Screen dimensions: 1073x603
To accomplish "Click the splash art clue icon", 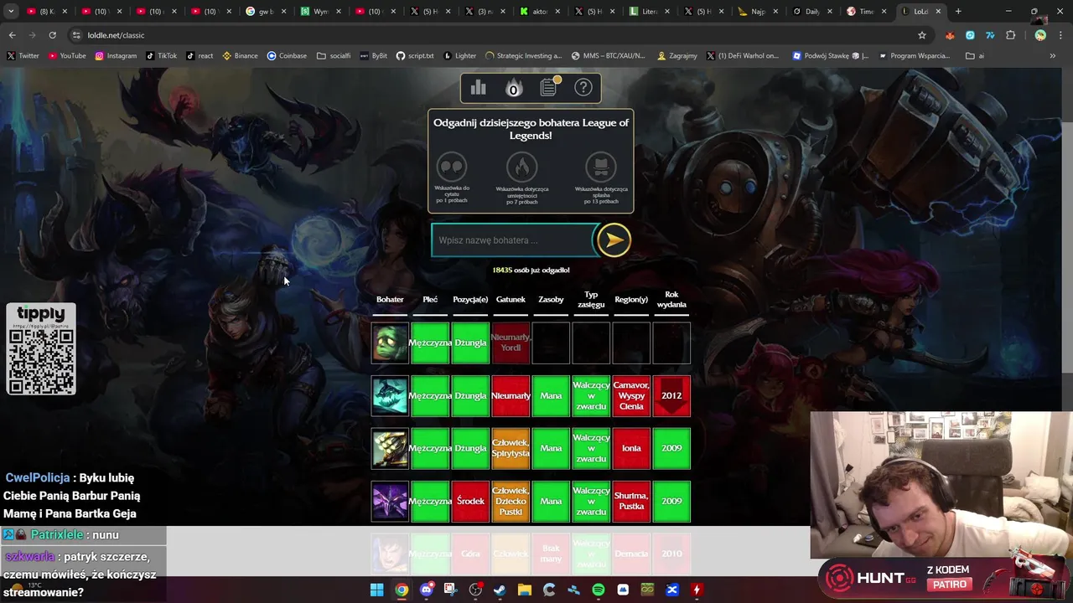I will tap(600, 167).
